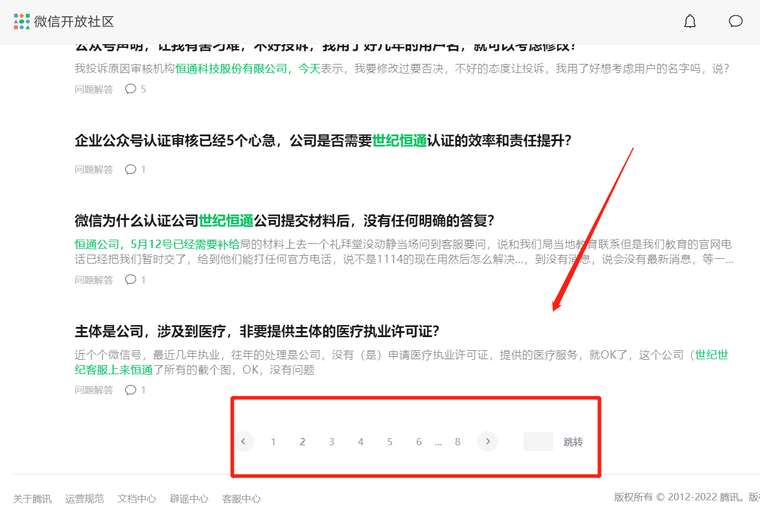This screenshot has height=517, width=760.
Task: Select pagination page 1
Action: [x=273, y=442]
